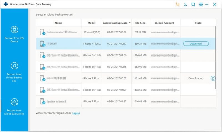Click the File Size column header
The height and width of the screenshot is (132, 222).
pos(140,23)
